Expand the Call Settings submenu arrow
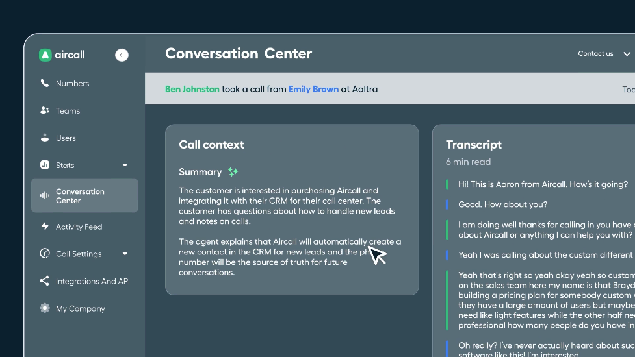 pos(125,254)
